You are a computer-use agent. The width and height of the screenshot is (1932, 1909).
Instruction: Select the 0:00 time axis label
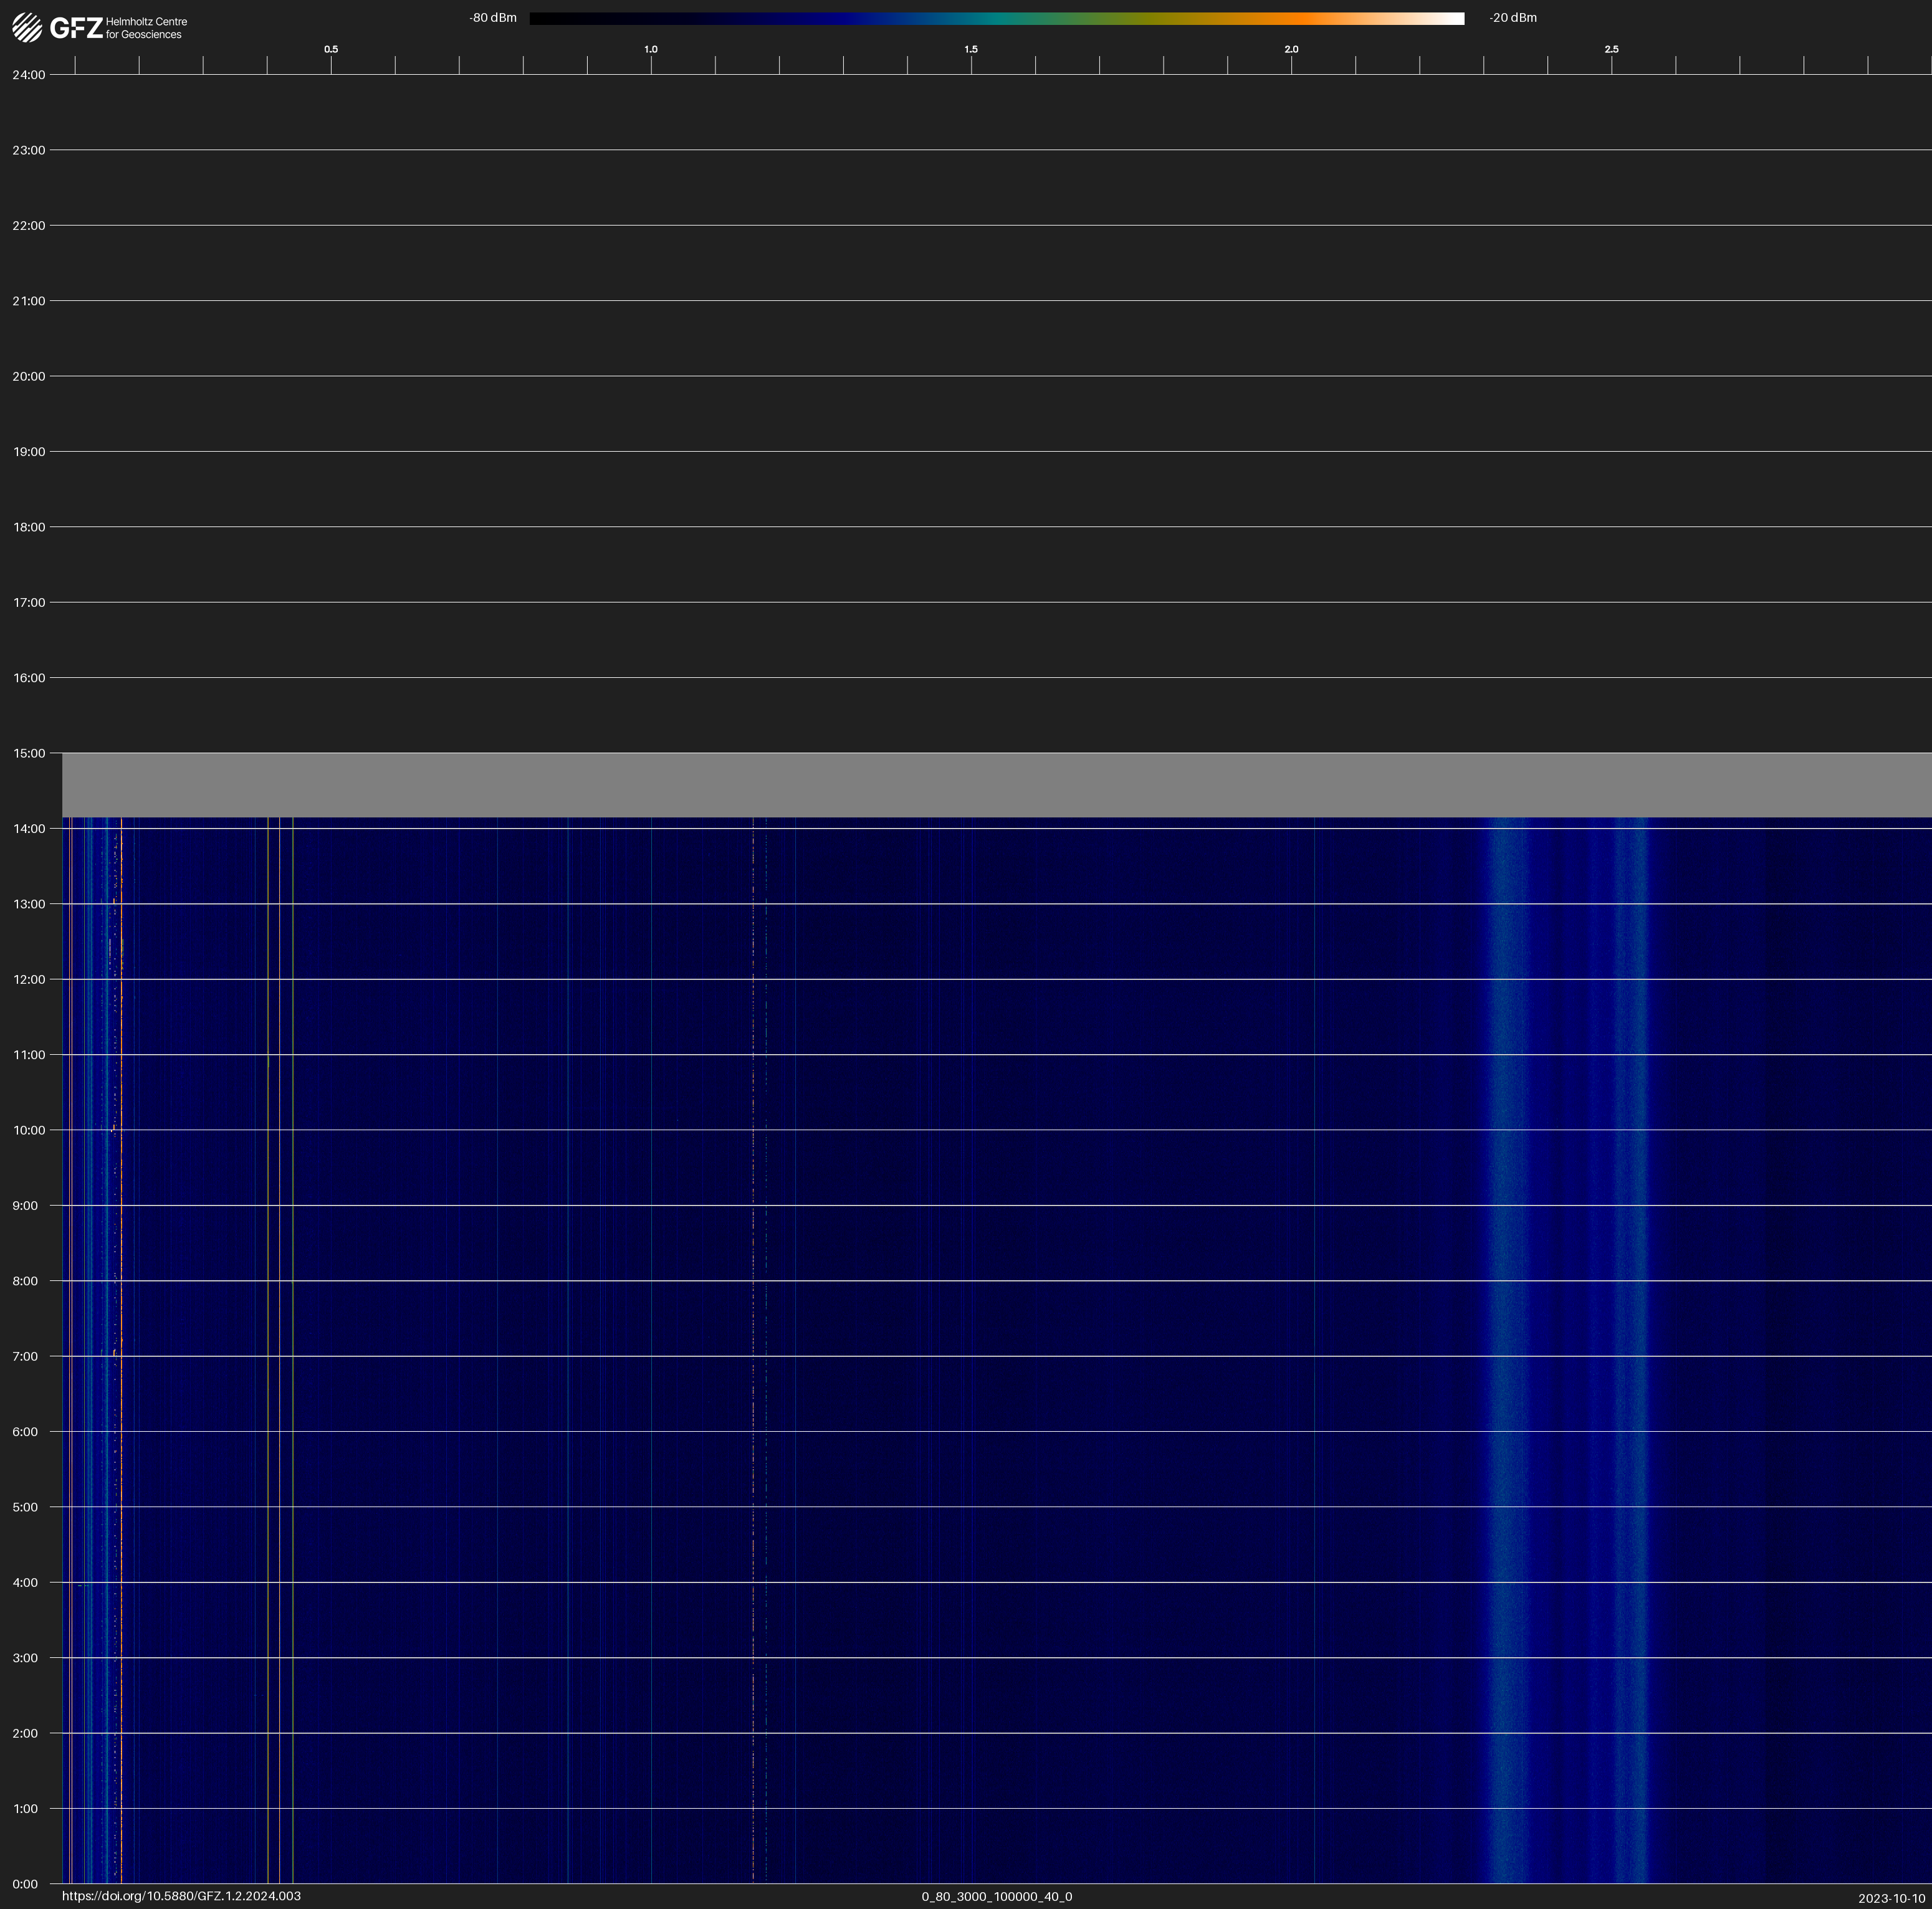[25, 1884]
